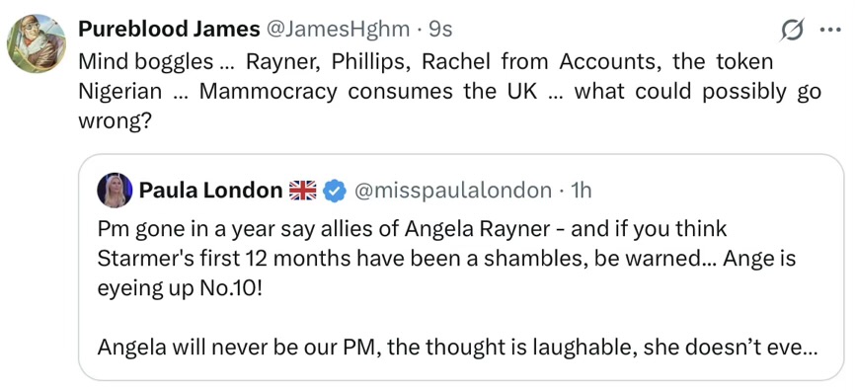Image resolution: width=856 pixels, height=391 pixels.
Task: Open the three-dot more options menu
Action: pos(830,31)
